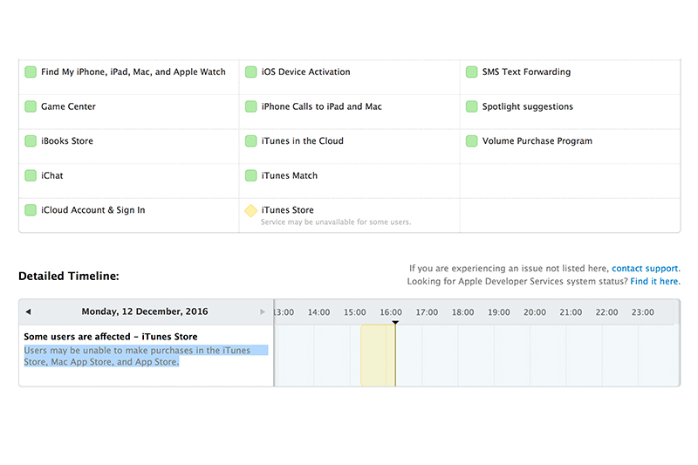Go to previous day with left arrow
The width and height of the screenshot is (698, 465).
tap(28, 311)
